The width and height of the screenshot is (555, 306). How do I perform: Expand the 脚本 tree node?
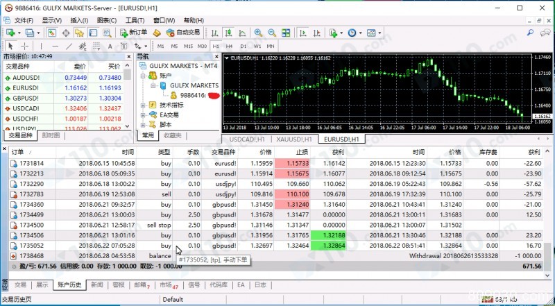[x=143, y=125]
